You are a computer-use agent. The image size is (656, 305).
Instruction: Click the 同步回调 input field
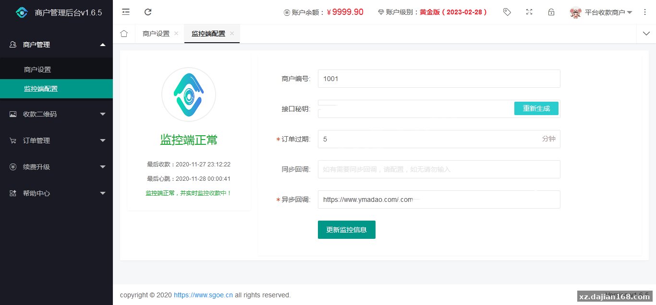point(439,169)
